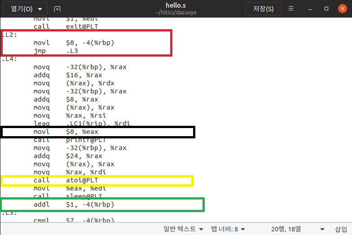Open the cursor position 20행, 18열 dropdown
This screenshot has width=352, height=235.
pyautogui.click(x=298, y=229)
